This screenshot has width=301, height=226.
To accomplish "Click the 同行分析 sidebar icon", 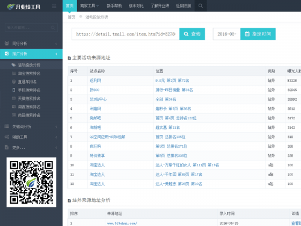I will (7, 43).
